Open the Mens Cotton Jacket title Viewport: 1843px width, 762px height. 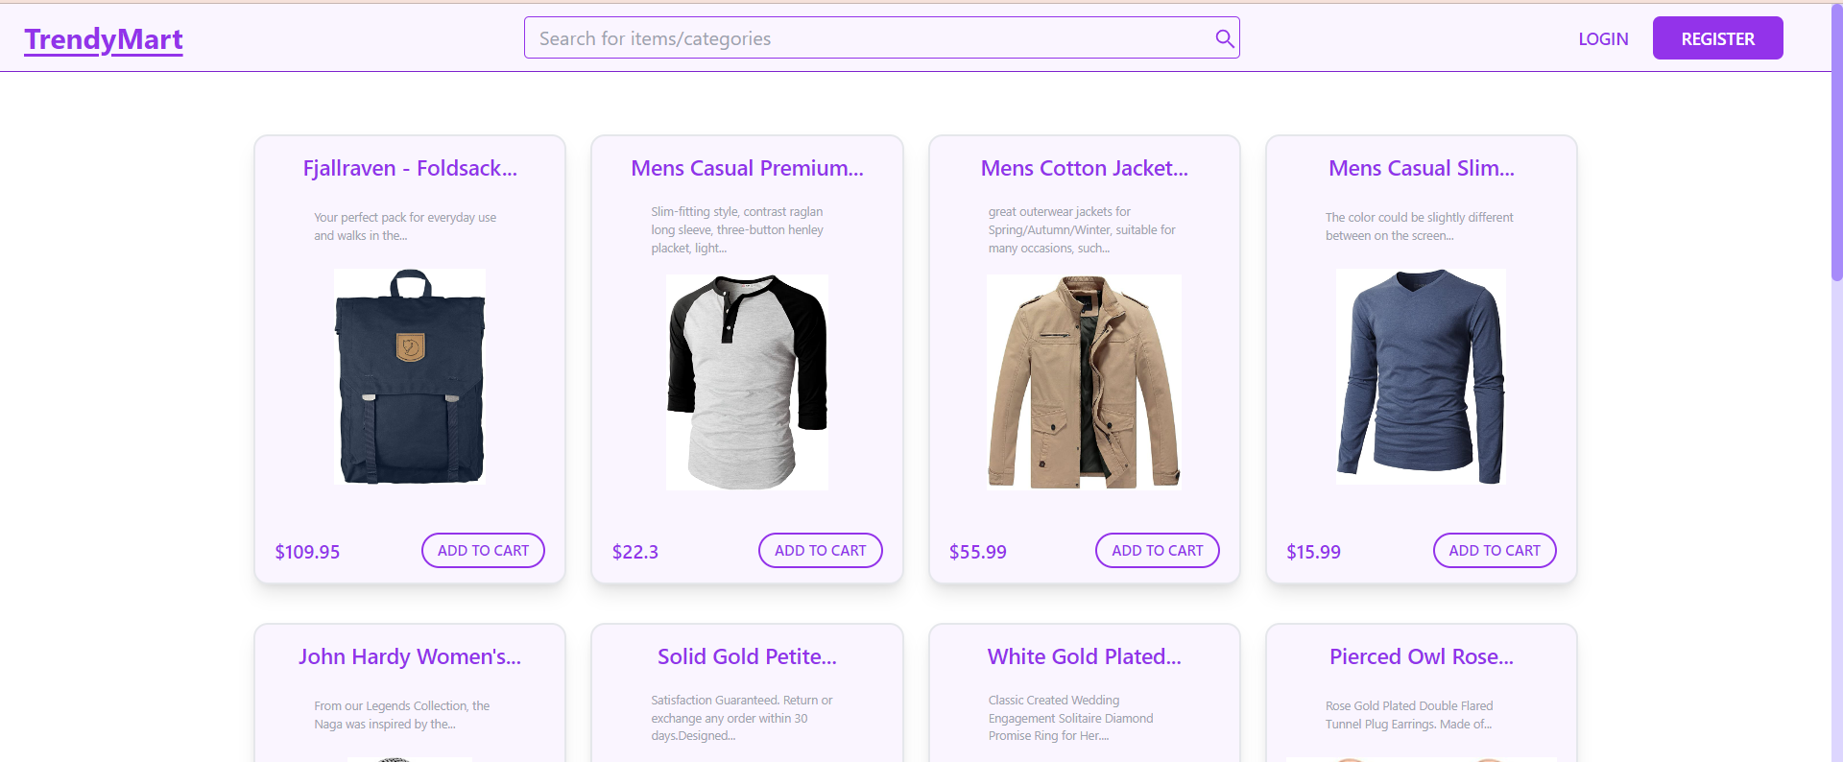click(1084, 169)
